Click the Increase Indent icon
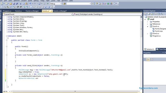The image size is (166, 93). [21, 7]
